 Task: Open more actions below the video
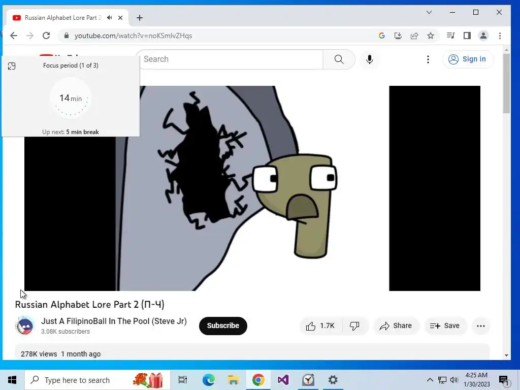coord(480,326)
